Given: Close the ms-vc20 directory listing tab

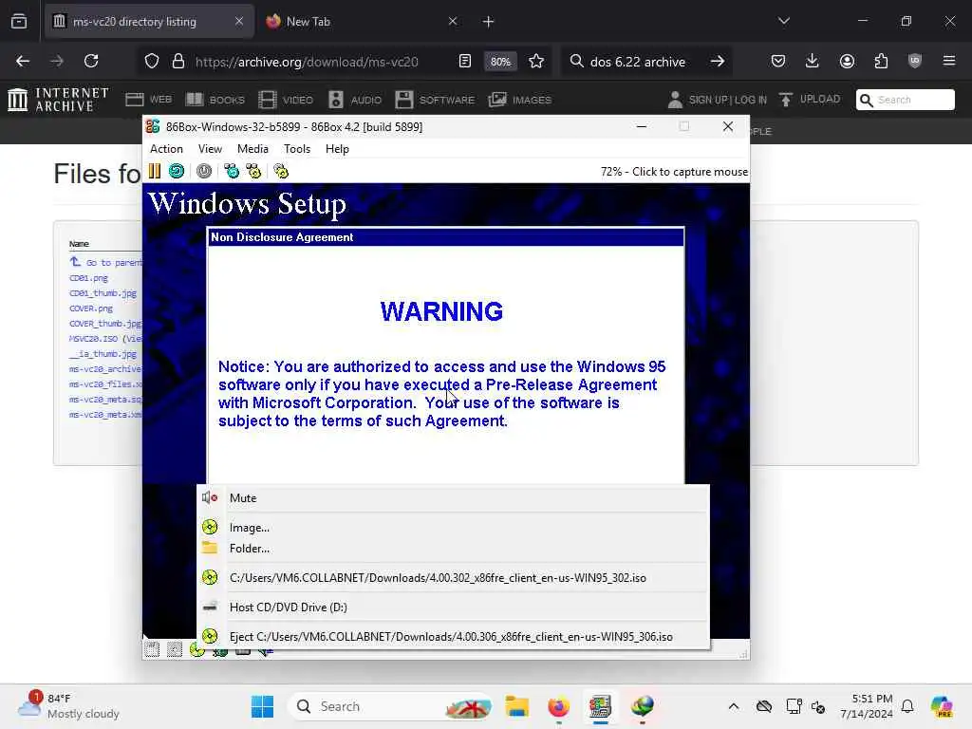Looking at the screenshot, I should tap(239, 22).
